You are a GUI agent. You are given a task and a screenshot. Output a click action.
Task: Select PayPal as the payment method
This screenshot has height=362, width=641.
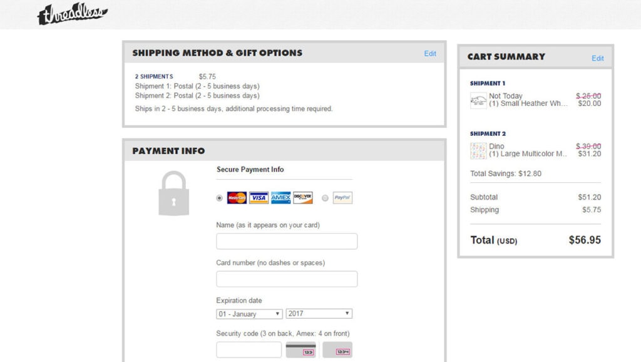click(x=325, y=197)
